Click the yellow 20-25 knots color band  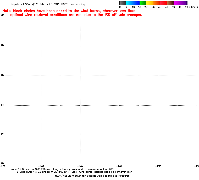click(150, 3)
